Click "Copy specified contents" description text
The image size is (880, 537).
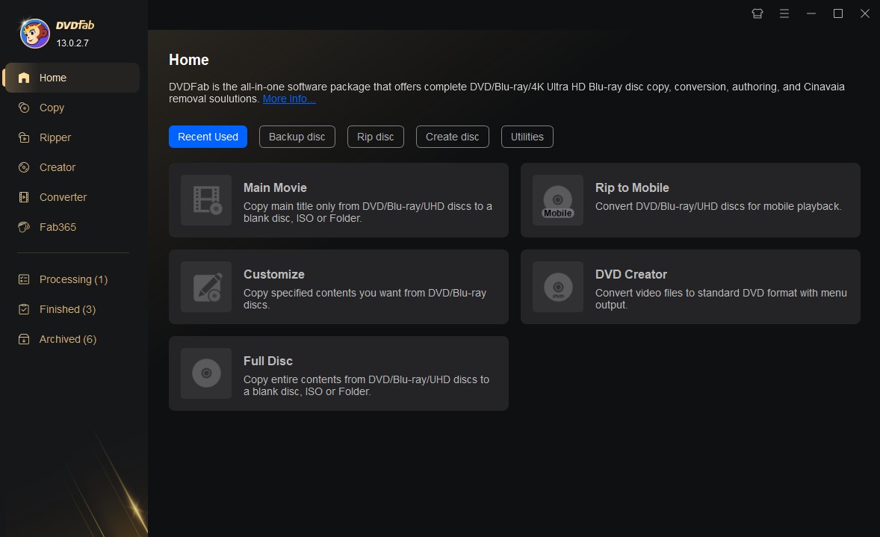pyautogui.click(x=365, y=299)
